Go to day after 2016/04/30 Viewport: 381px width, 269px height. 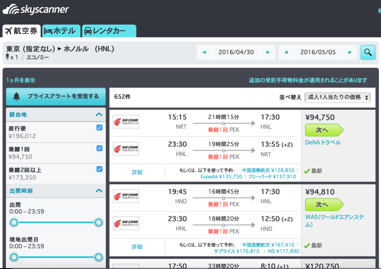click(268, 52)
